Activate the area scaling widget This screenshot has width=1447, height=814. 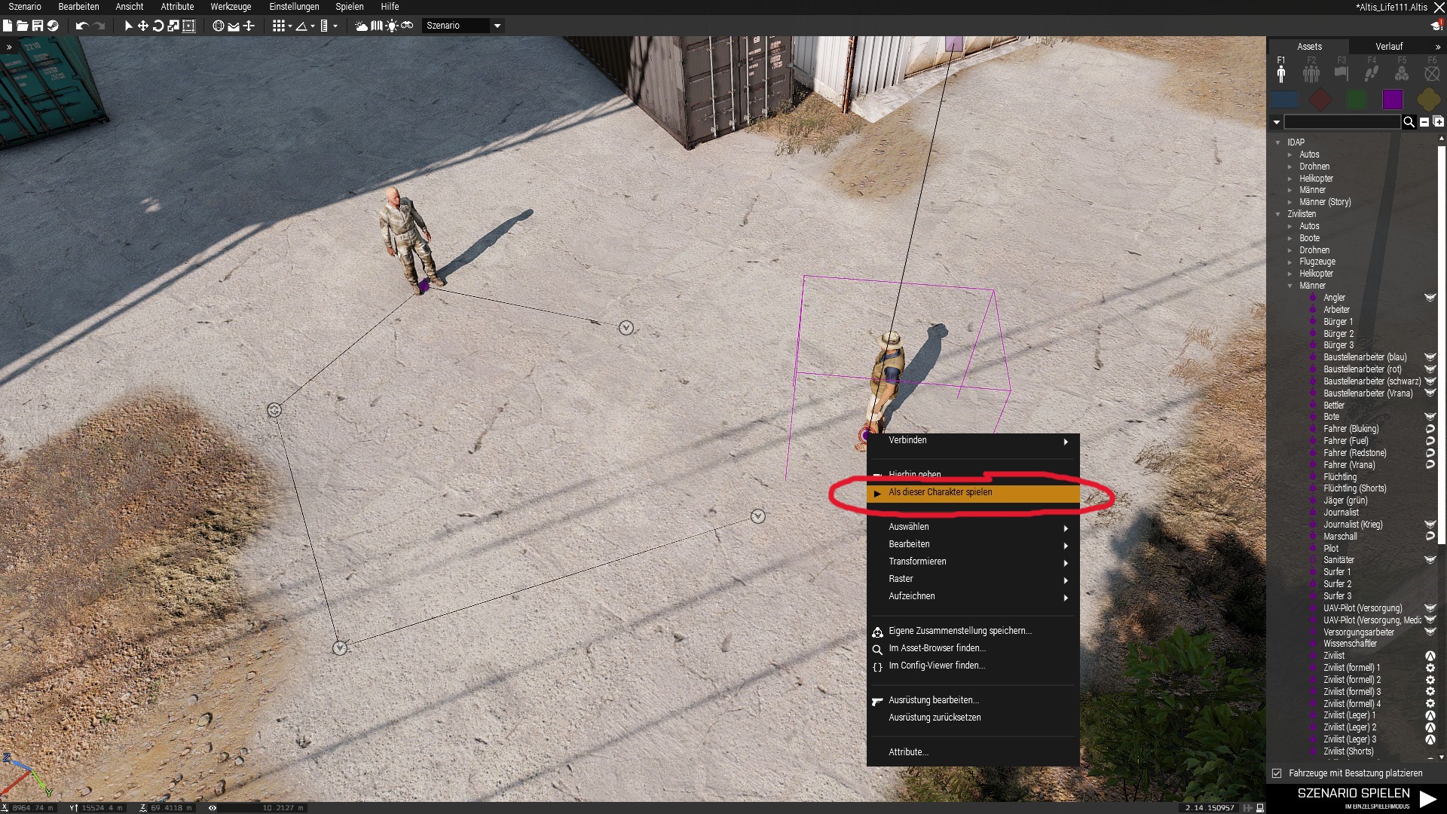tap(188, 26)
